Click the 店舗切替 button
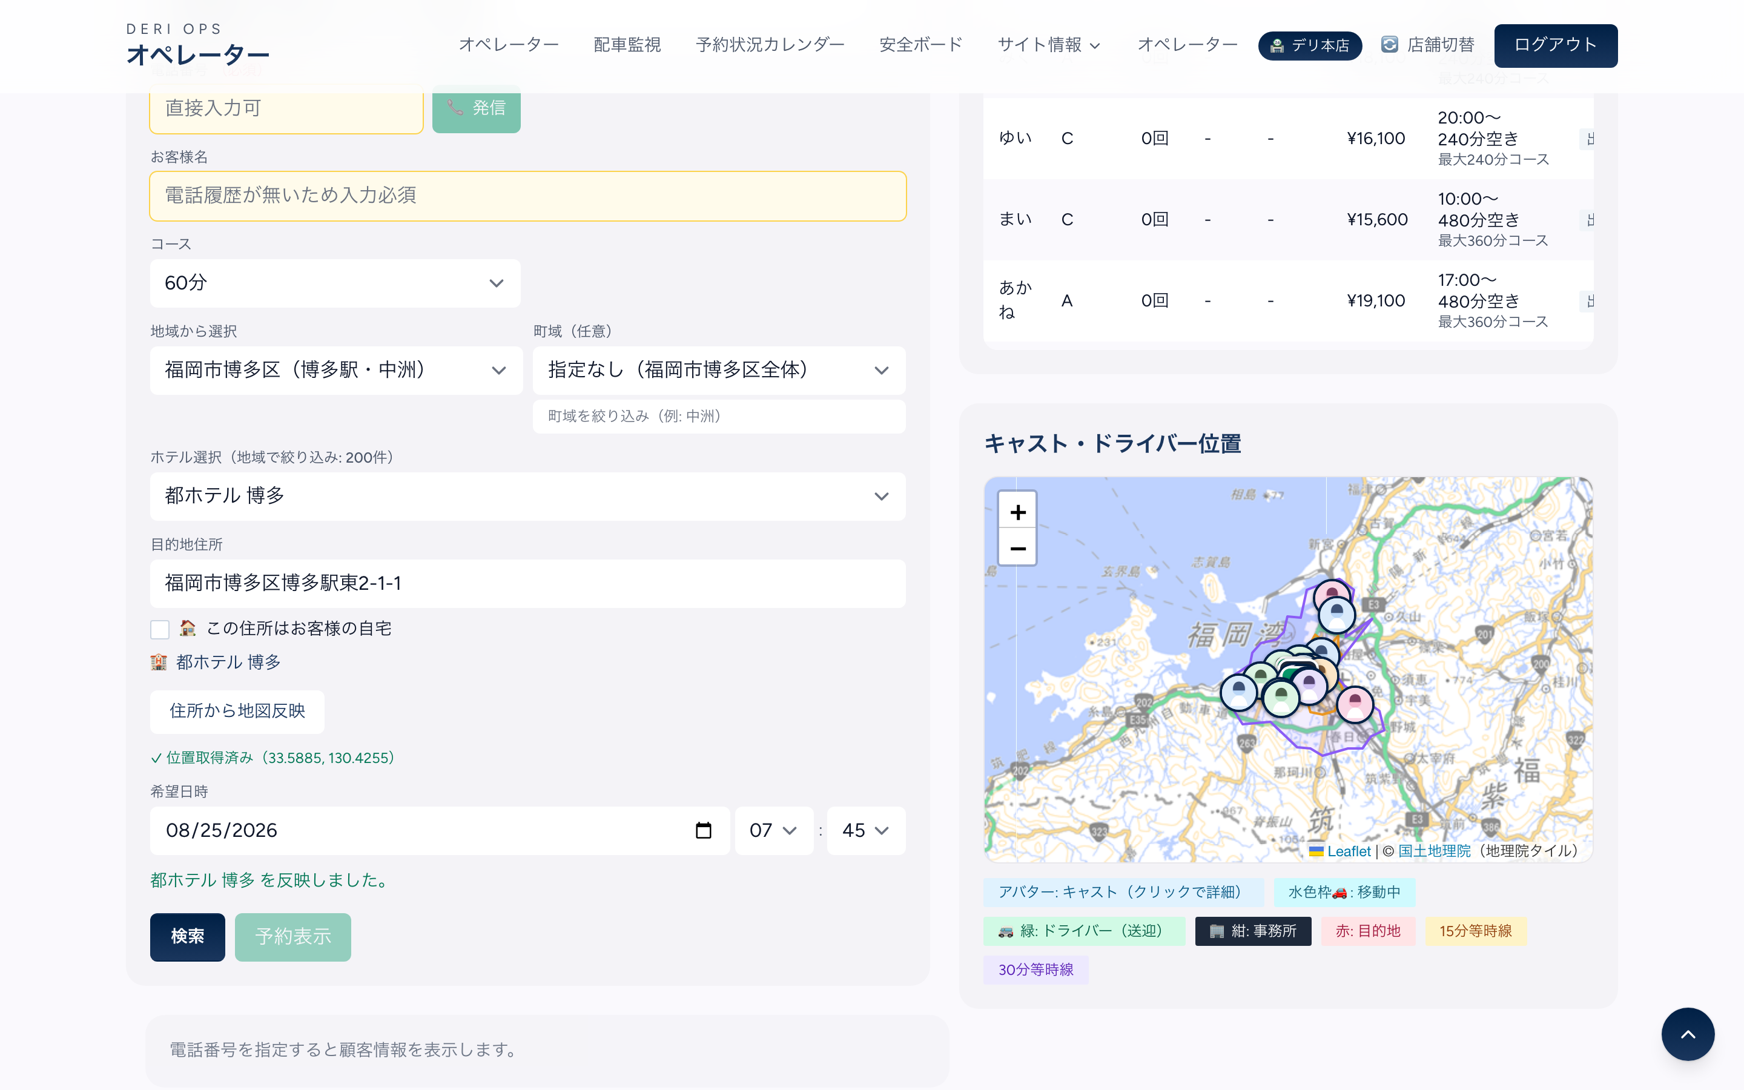1744x1090 pixels. coord(1428,45)
